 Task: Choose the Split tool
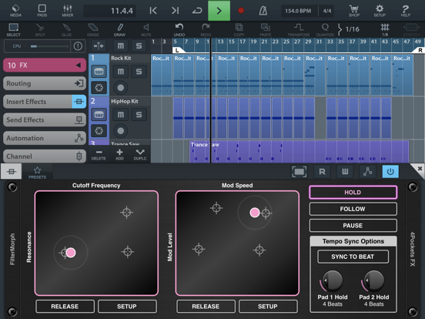40,30
